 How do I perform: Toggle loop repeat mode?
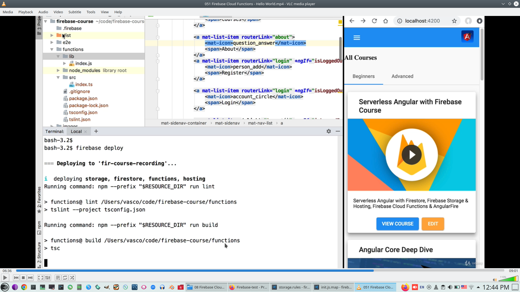pos(65,278)
